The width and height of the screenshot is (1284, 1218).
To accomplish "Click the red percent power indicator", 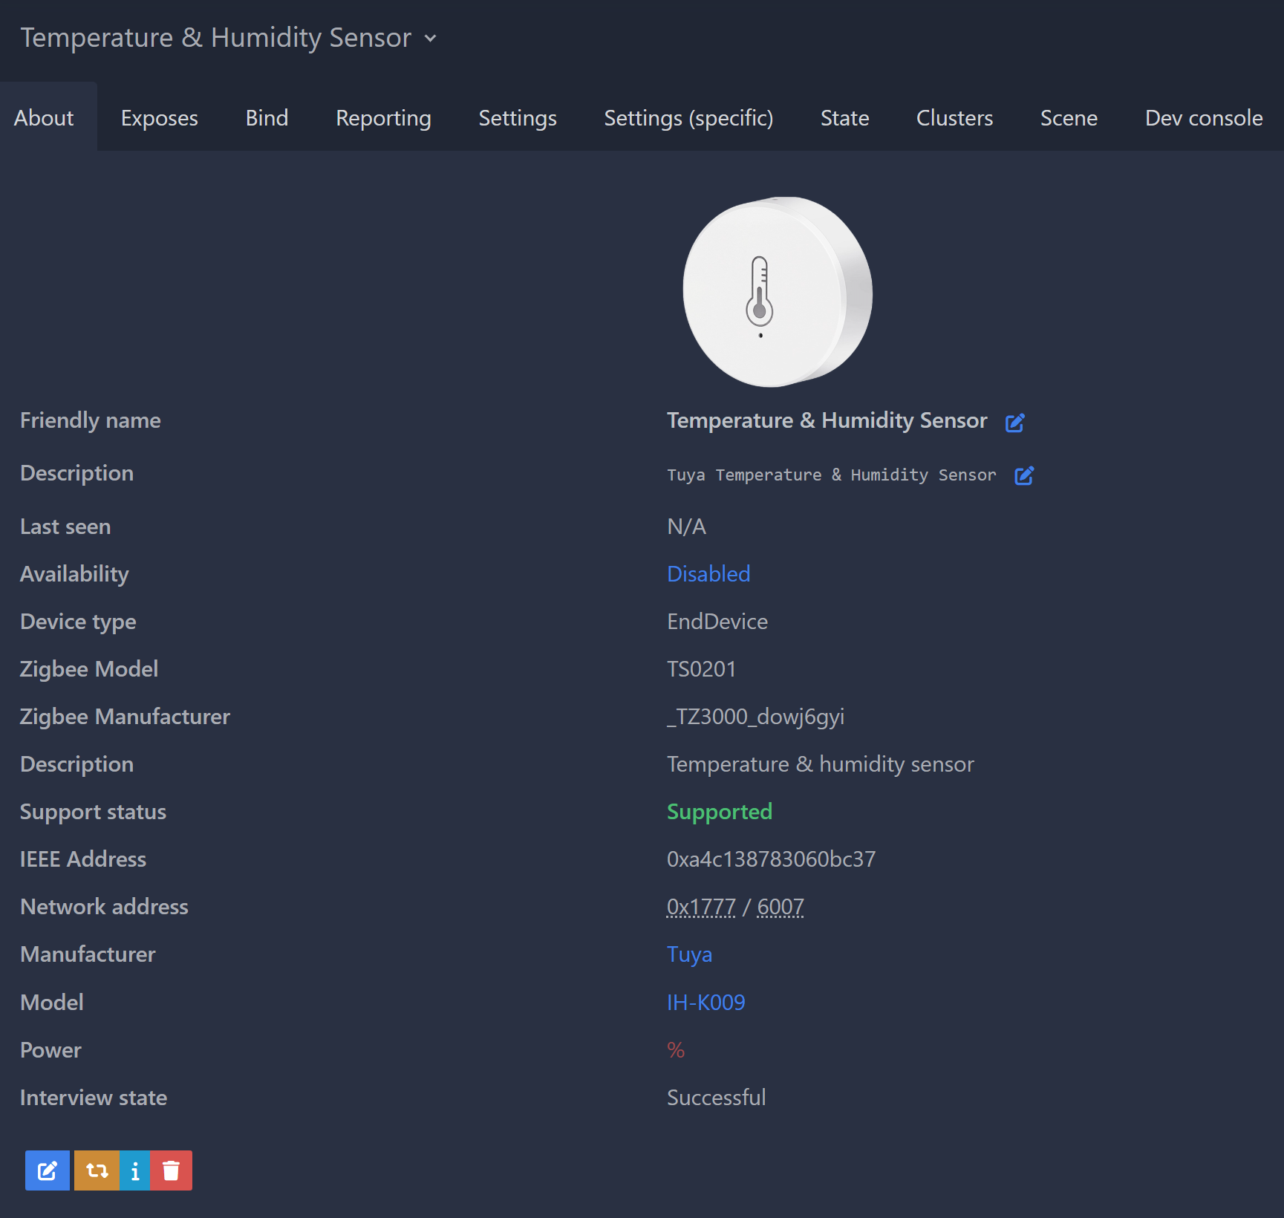I will [x=676, y=1049].
